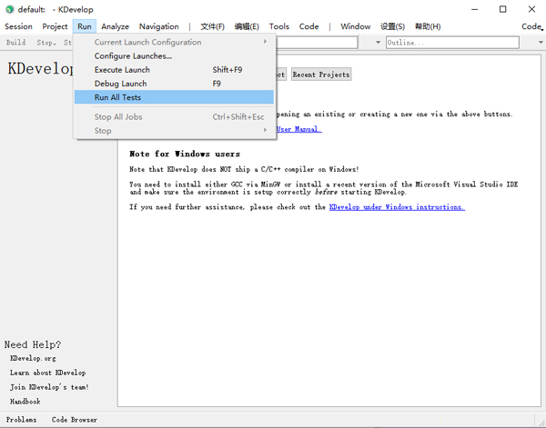Minimize the KDevelop window

(x=475, y=9)
